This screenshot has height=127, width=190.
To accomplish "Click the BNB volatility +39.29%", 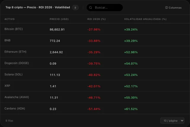I will coord(131,41).
